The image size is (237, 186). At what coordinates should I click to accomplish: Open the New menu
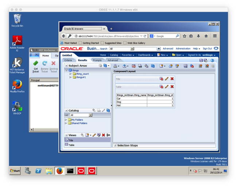(163, 55)
